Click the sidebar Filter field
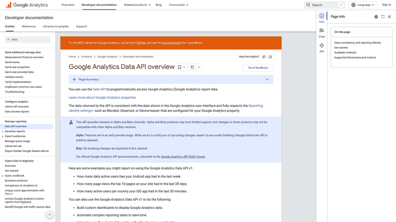 28,39
